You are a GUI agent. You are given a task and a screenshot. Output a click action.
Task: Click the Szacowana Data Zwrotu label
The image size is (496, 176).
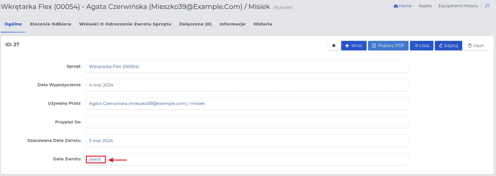54,140
